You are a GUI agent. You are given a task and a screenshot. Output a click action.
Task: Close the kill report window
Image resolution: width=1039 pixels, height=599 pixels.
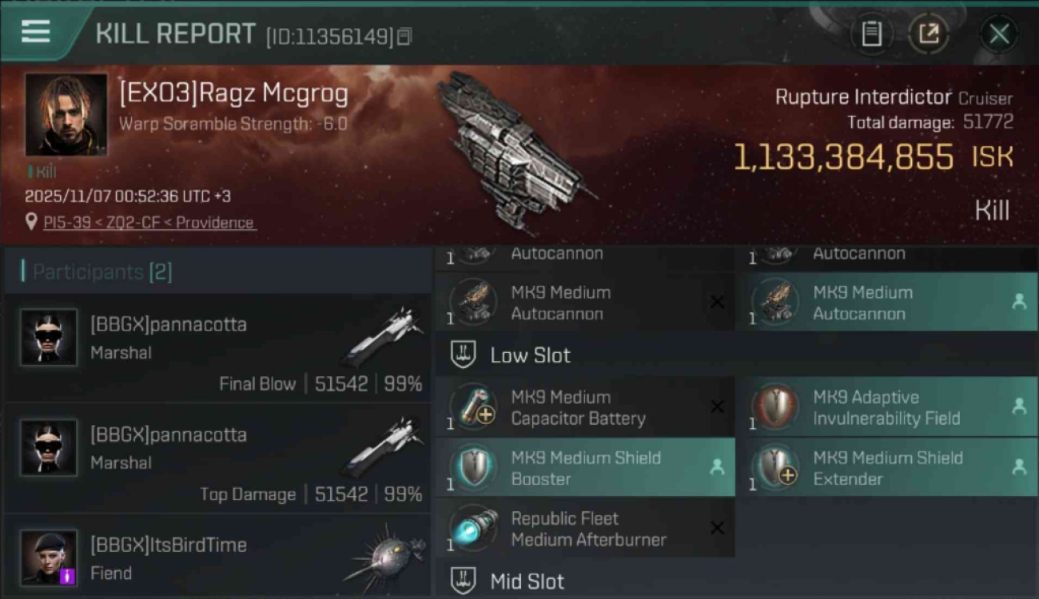[999, 34]
